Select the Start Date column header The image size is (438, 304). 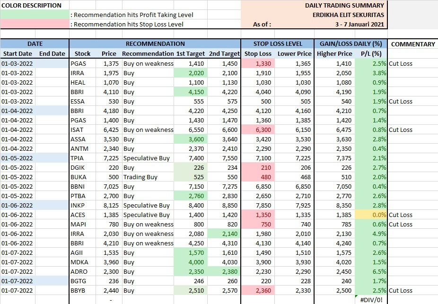pos(18,53)
